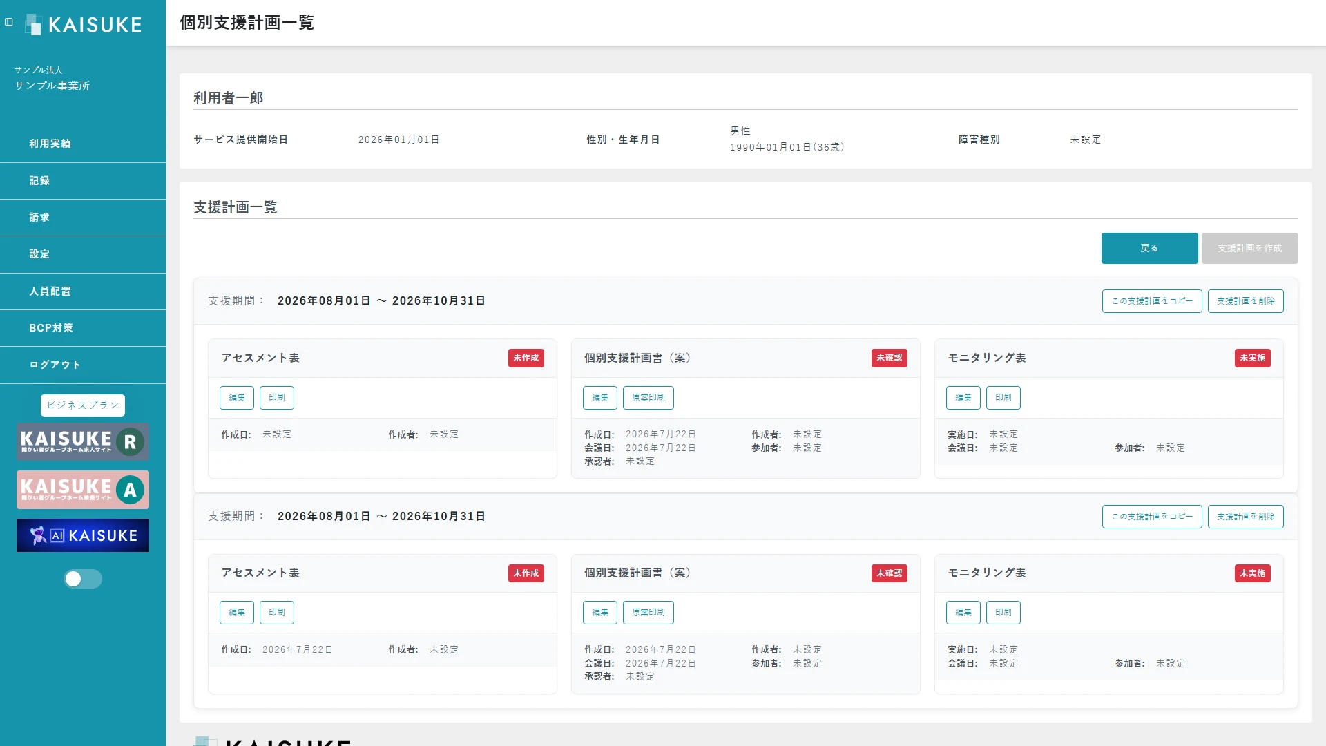Screen dimensions: 1326x746
Task: Open the 利用実績 menu
Action: (83, 144)
